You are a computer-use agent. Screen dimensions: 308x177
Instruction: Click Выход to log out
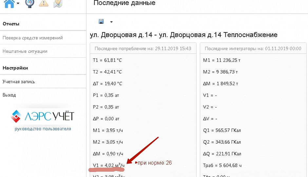coord(9,95)
